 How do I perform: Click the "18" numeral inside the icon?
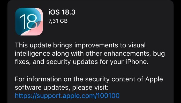tap(28, 22)
